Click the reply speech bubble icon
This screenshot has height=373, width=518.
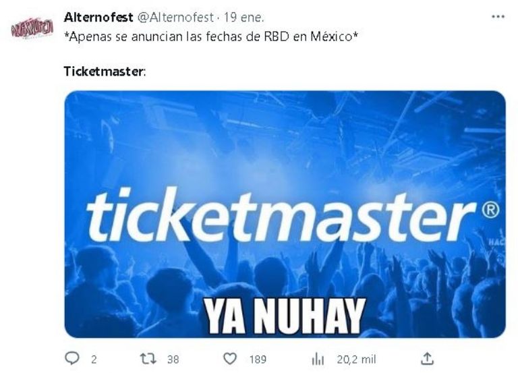(x=72, y=358)
